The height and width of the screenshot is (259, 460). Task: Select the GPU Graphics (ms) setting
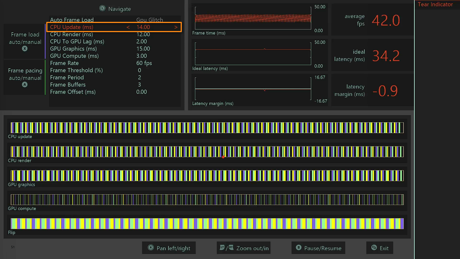[x=115, y=49]
